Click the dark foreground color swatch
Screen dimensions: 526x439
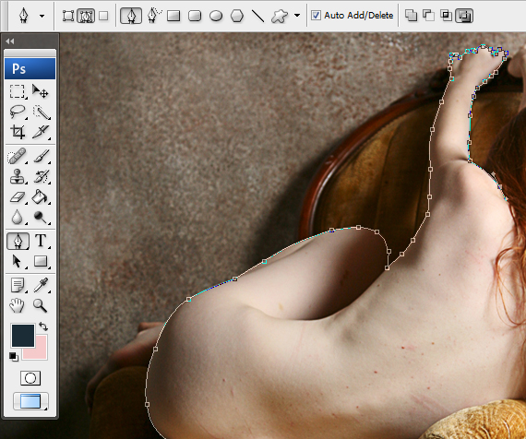point(23,336)
